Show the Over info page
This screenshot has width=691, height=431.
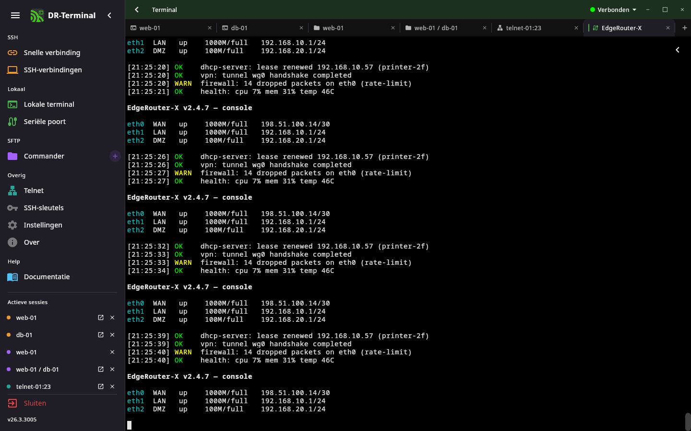pyautogui.click(x=62, y=242)
